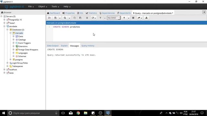
Task: Select the Messages tab
Action: (74, 46)
